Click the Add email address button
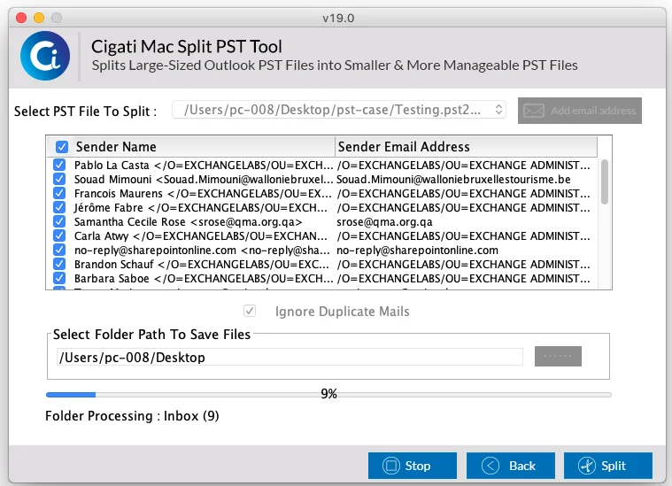 click(579, 111)
